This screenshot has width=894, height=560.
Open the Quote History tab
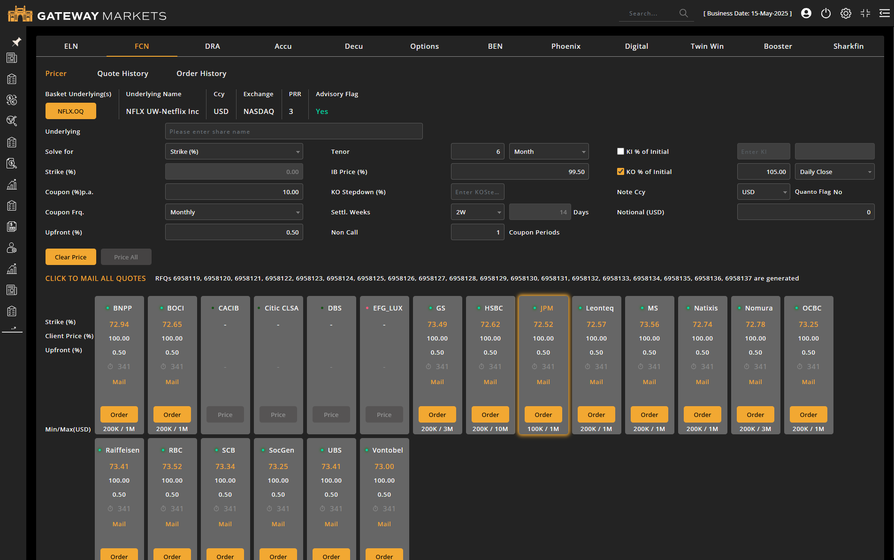pyautogui.click(x=122, y=73)
